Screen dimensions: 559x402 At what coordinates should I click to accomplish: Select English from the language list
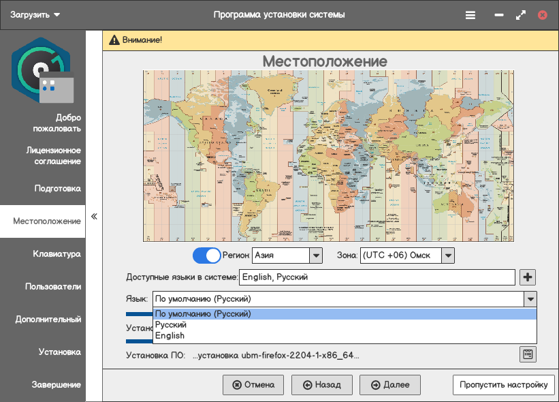tap(170, 336)
